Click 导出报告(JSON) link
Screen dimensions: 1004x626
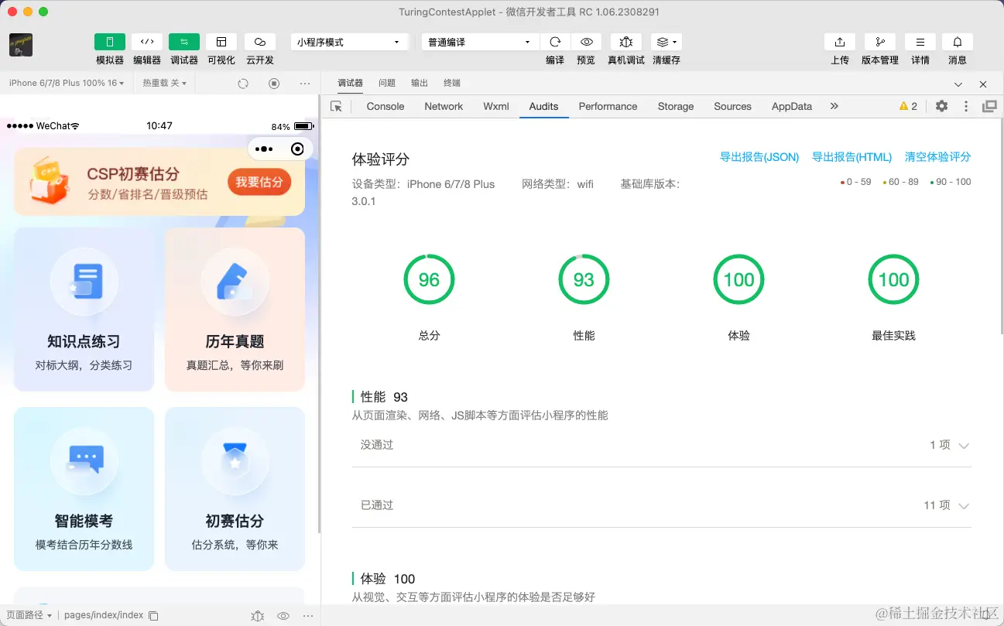pyautogui.click(x=759, y=157)
